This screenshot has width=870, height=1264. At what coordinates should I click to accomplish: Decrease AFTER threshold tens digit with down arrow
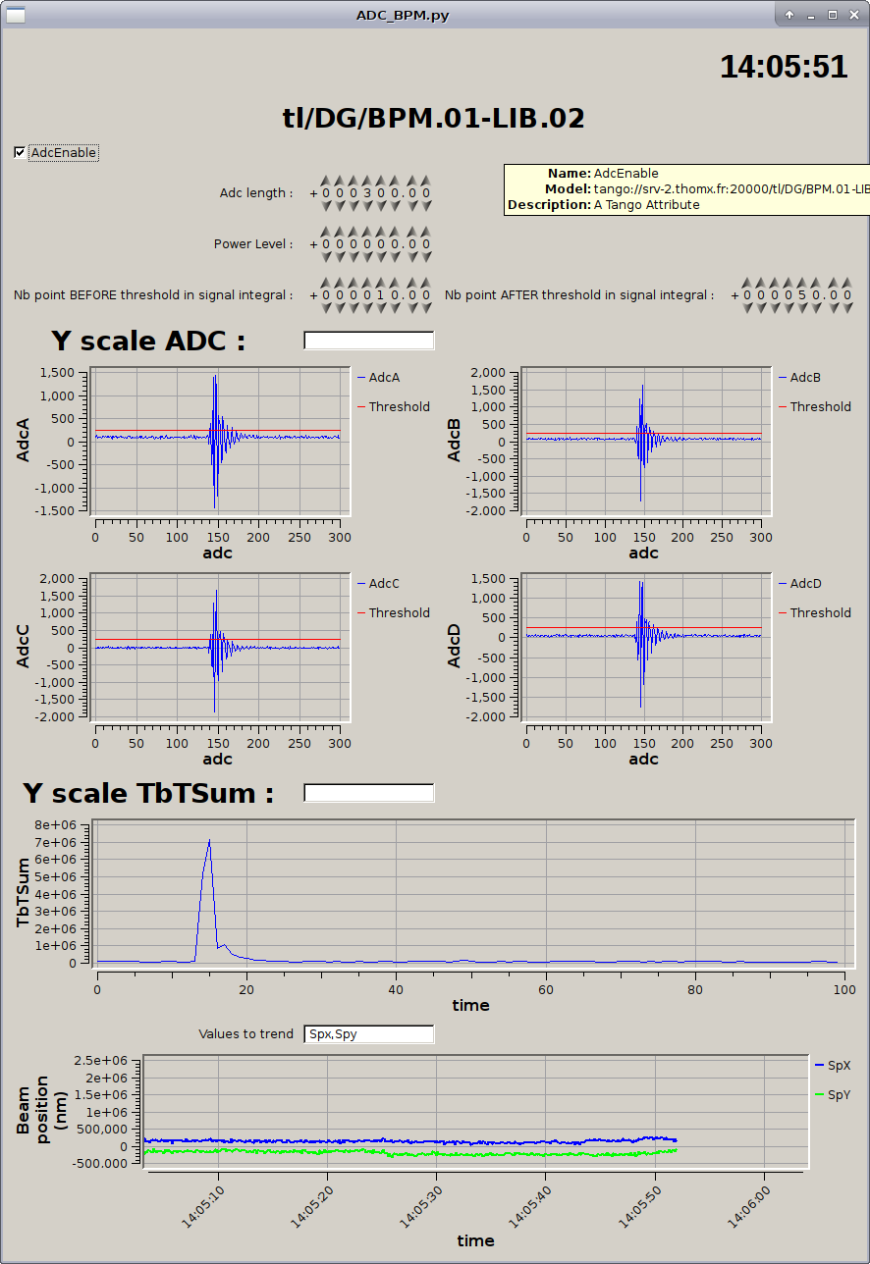click(801, 308)
